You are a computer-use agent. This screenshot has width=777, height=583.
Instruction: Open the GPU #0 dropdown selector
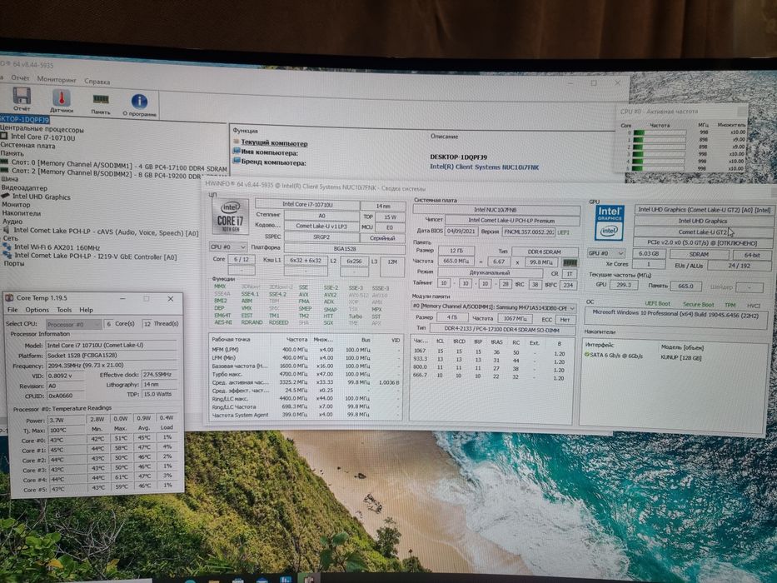605,253
